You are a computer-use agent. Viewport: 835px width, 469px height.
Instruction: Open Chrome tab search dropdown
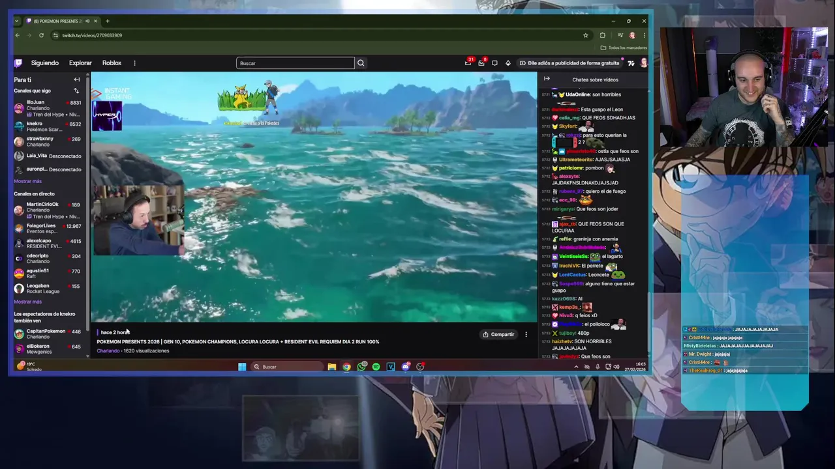17,21
